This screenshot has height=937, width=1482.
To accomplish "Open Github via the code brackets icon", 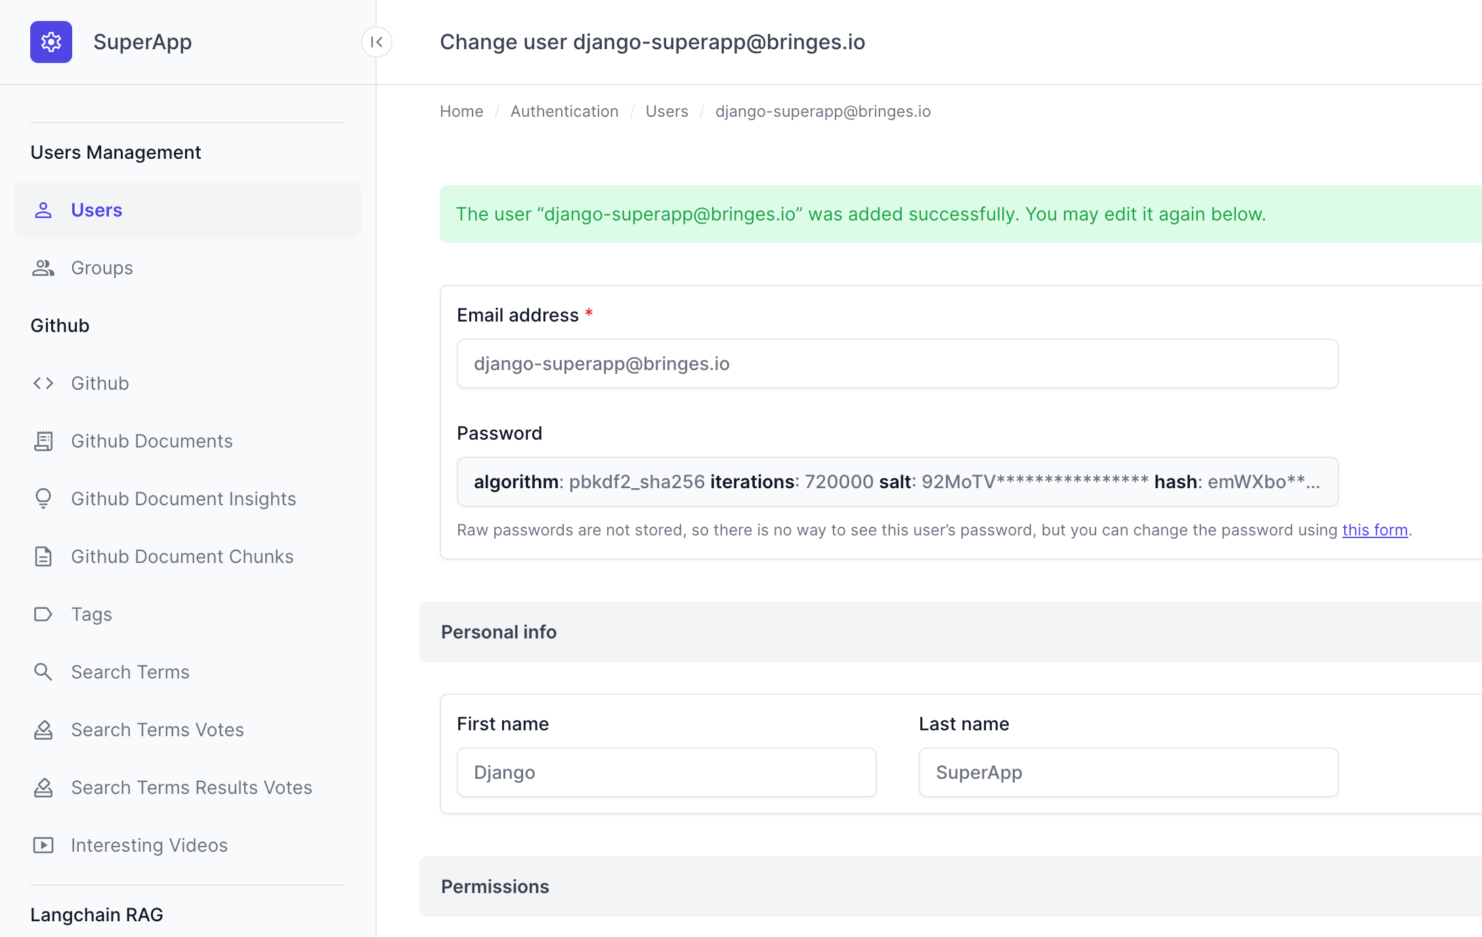I will pyautogui.click(x=43, y=383).
